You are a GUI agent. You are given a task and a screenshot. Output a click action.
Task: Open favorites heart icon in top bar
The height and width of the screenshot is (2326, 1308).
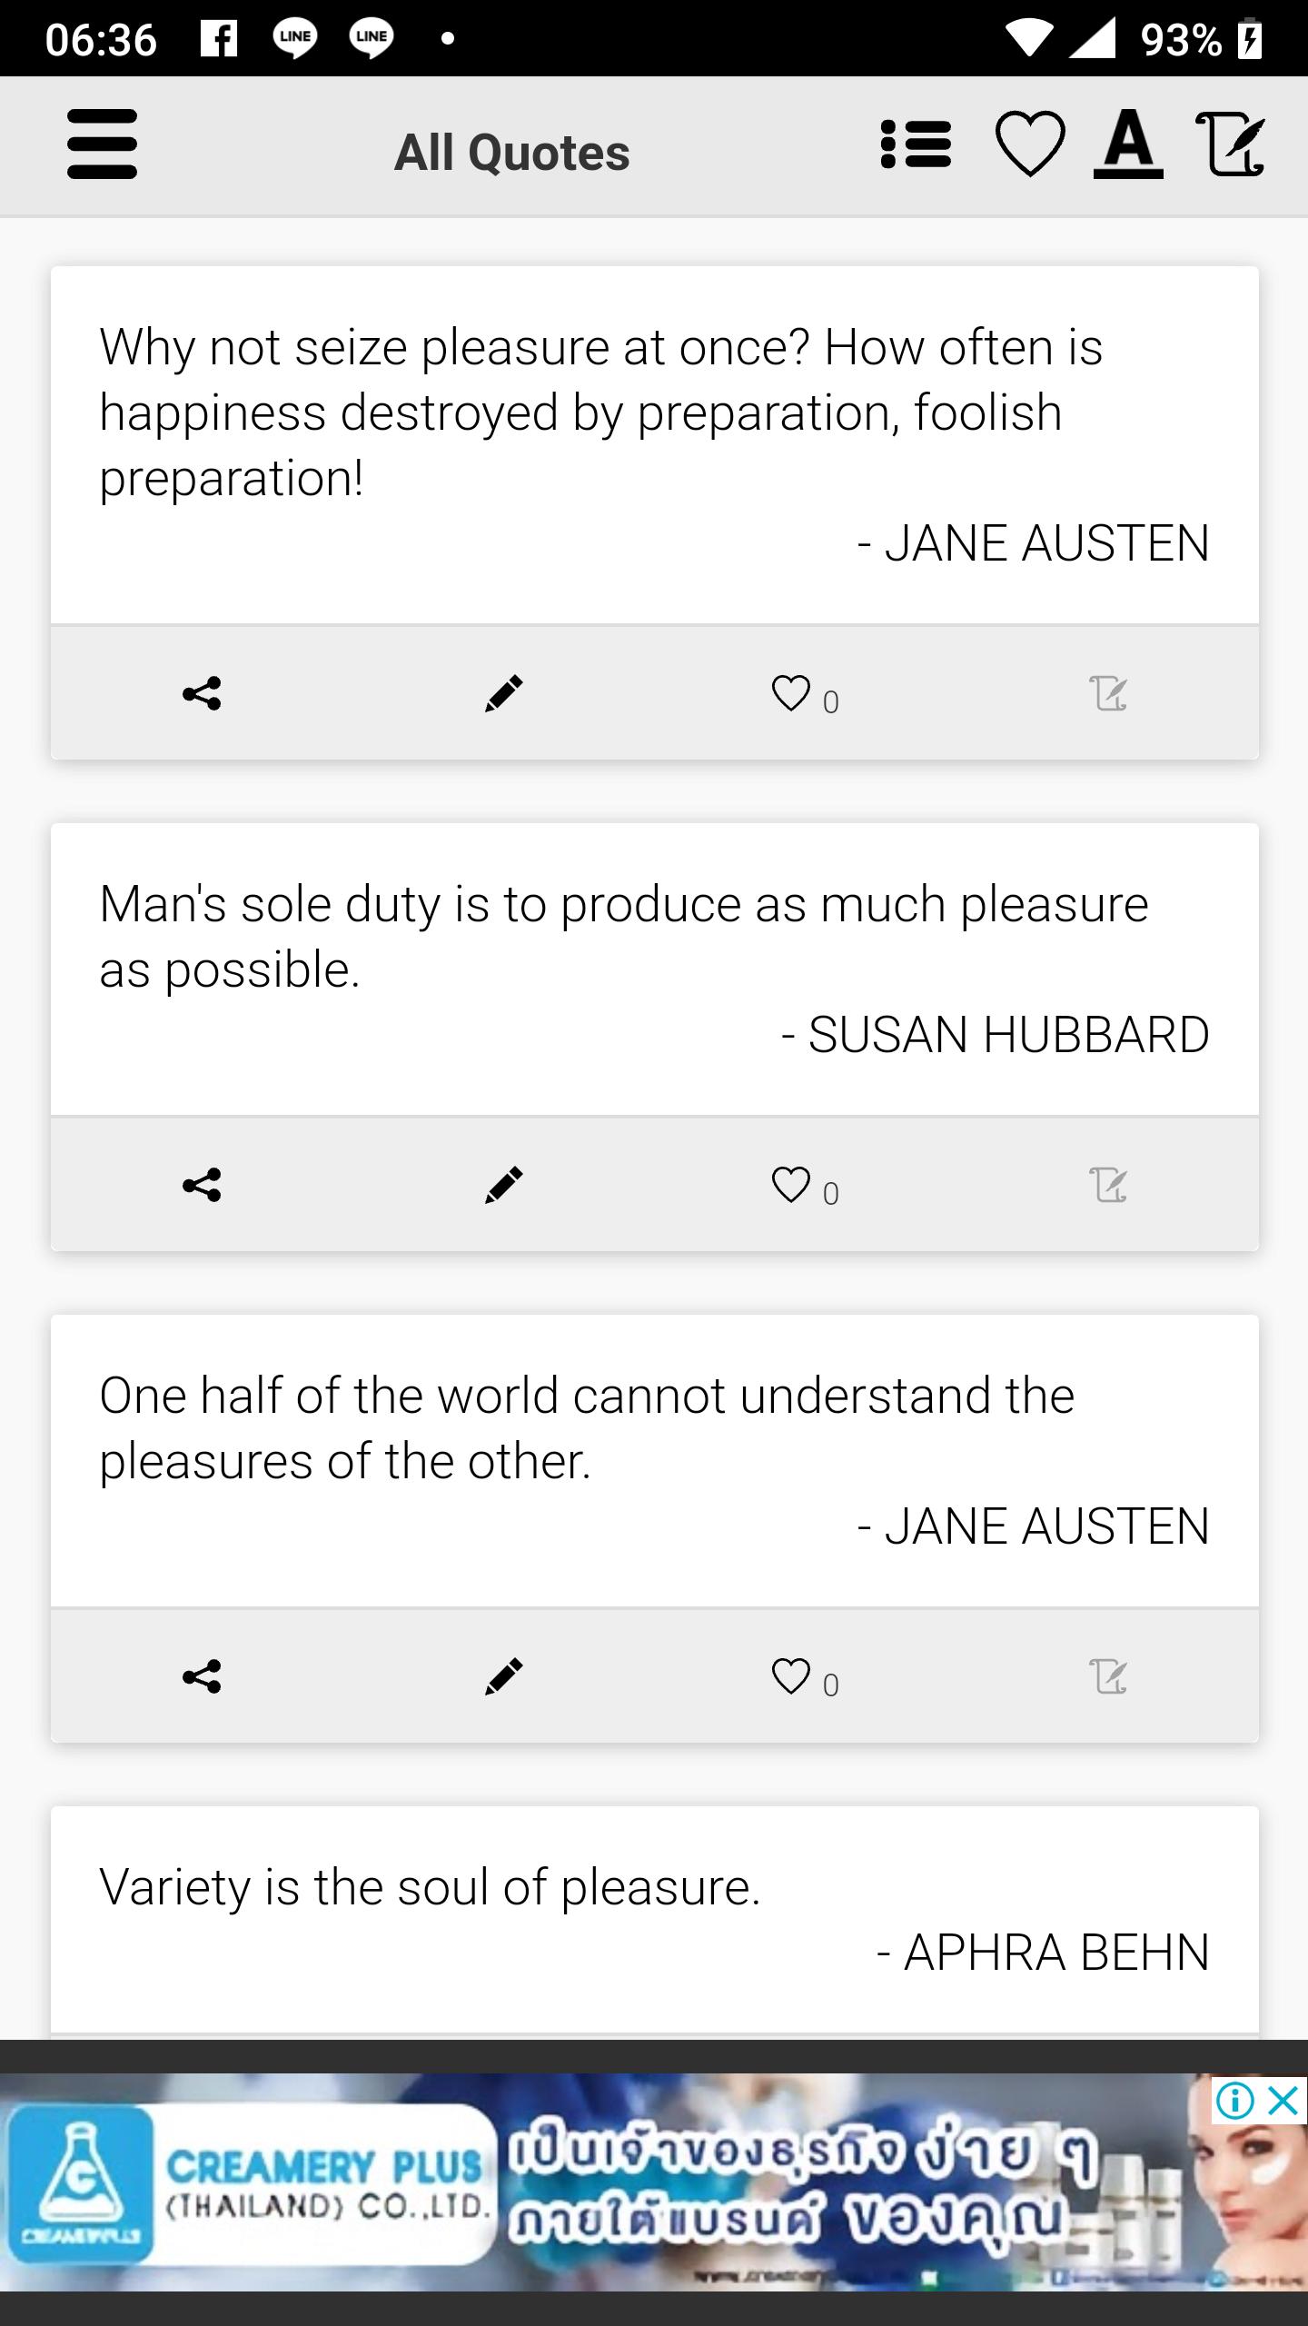coord(1030,144)
